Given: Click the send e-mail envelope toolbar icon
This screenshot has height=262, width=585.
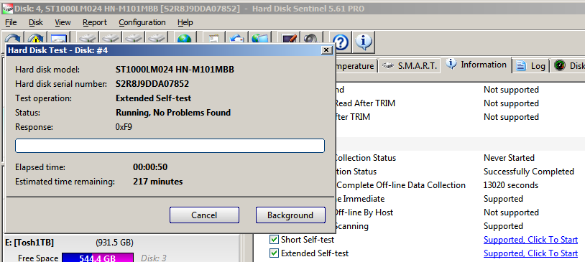Looking at the screenshot, I should [236, 38].
